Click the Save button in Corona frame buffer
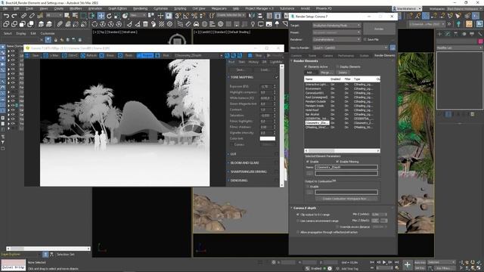 [x=33, y=55]
